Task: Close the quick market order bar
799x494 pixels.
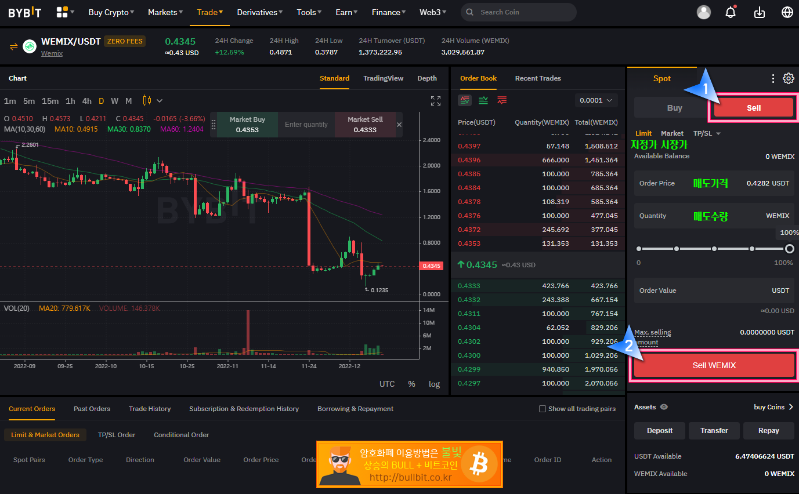Action: 399,125
